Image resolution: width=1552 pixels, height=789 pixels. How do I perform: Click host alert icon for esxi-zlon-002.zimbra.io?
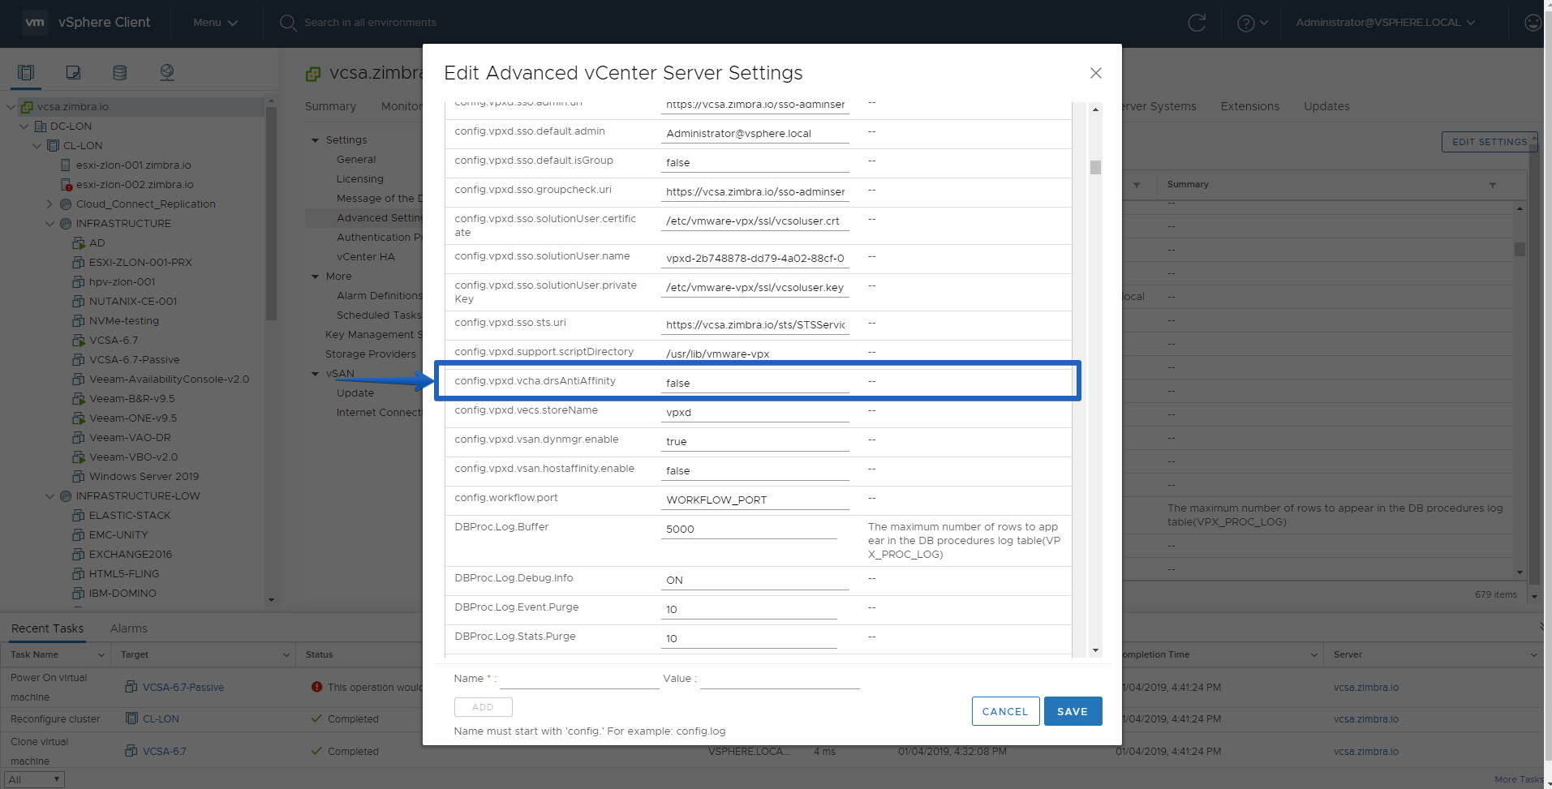[67, 185]
